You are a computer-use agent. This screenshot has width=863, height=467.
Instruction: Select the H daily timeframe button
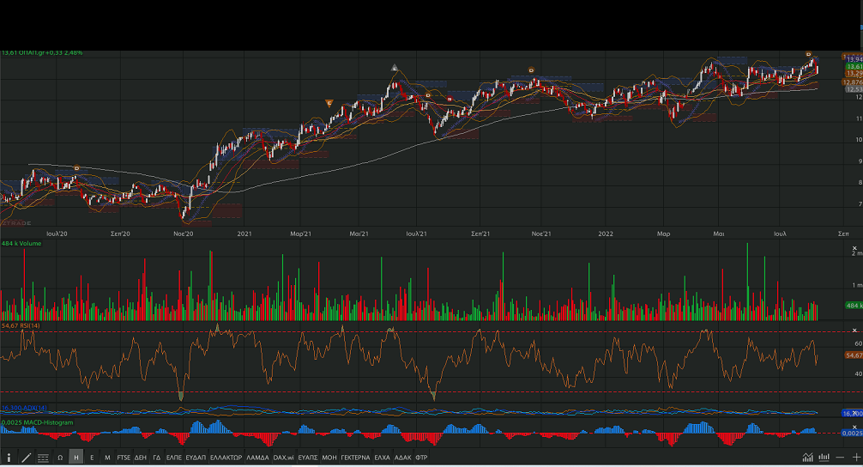point(76,457)
